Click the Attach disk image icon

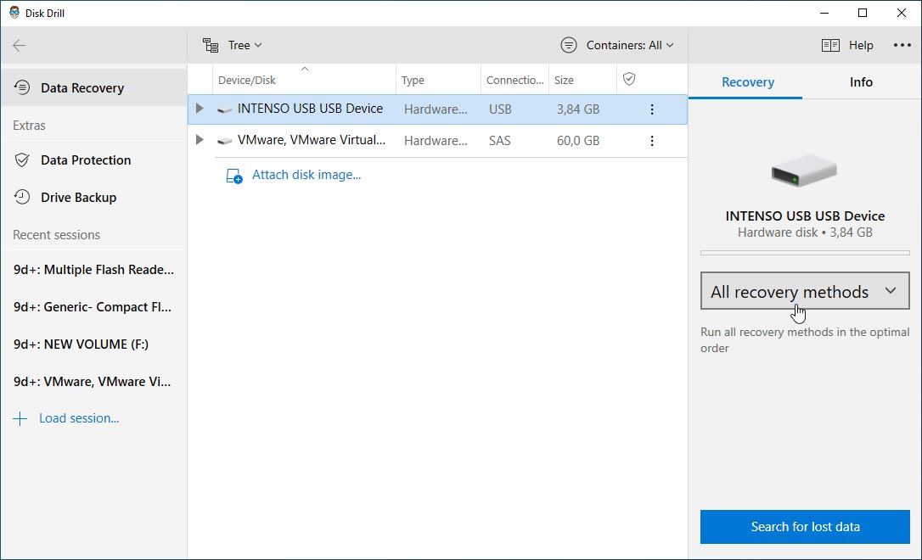(234, 176)
